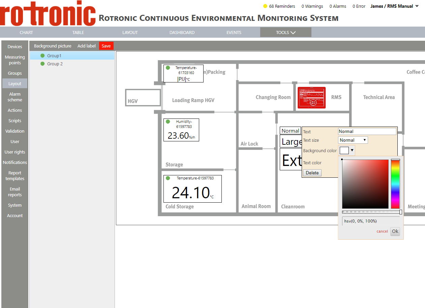Click the Rotronic logo
The width and height of the screenshot is (425, 308).
pyautogui.click(x=48, y=13)
